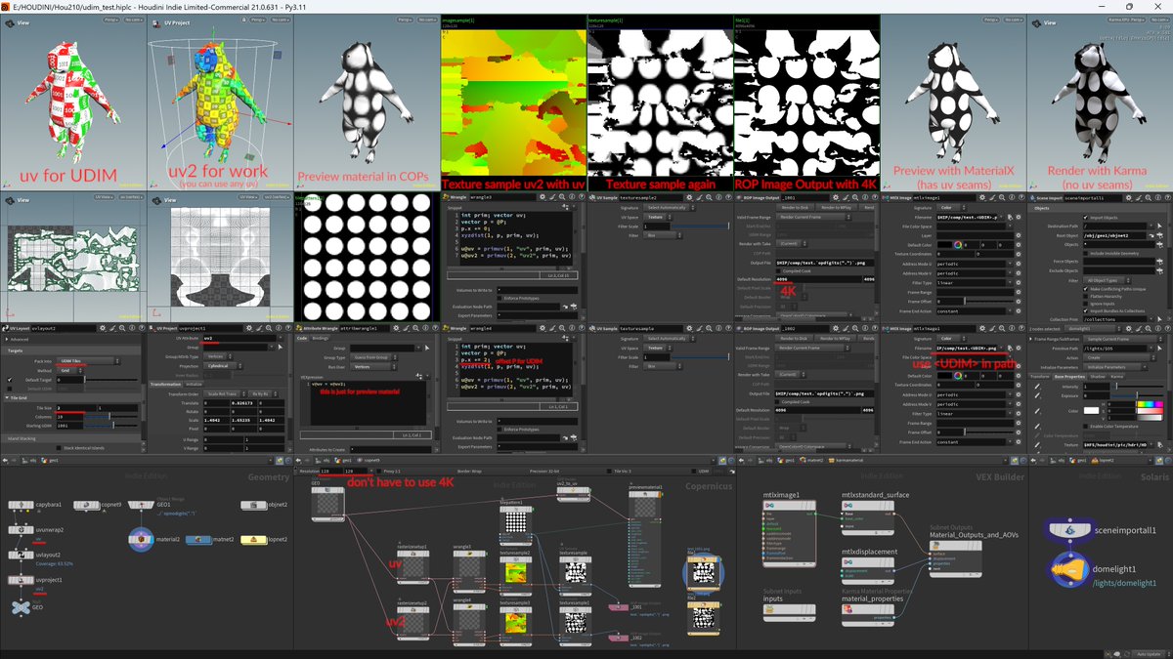Open the Objects tab of sceneimportall1
The height and width of the screenshot is (659, 1173).
coord(1042,208)
